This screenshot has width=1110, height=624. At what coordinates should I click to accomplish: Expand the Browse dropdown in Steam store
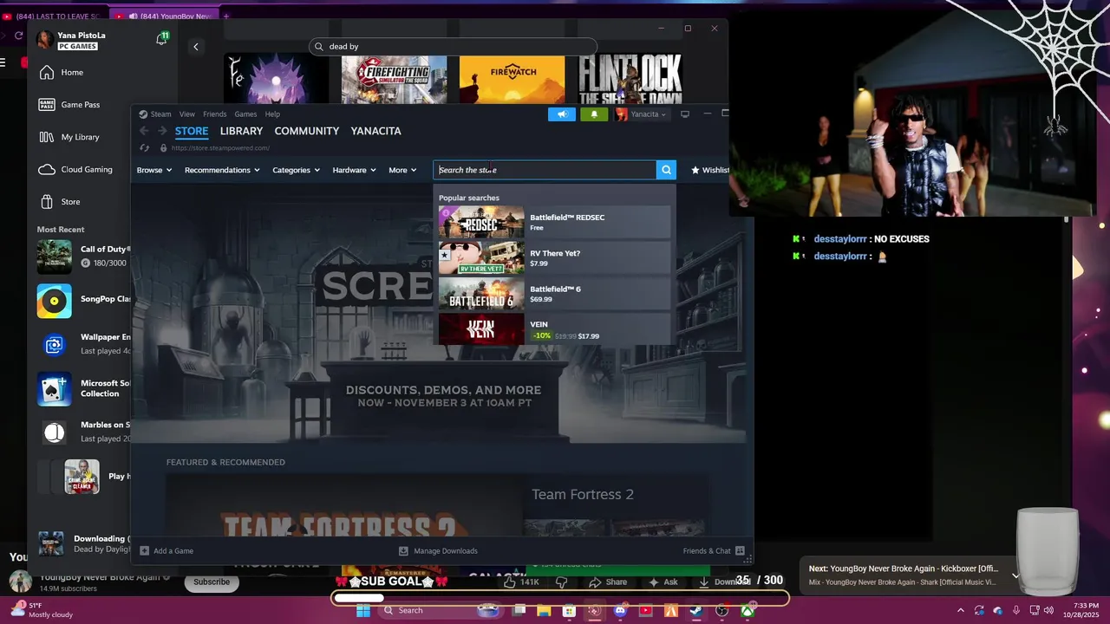(x=154, y=170)
